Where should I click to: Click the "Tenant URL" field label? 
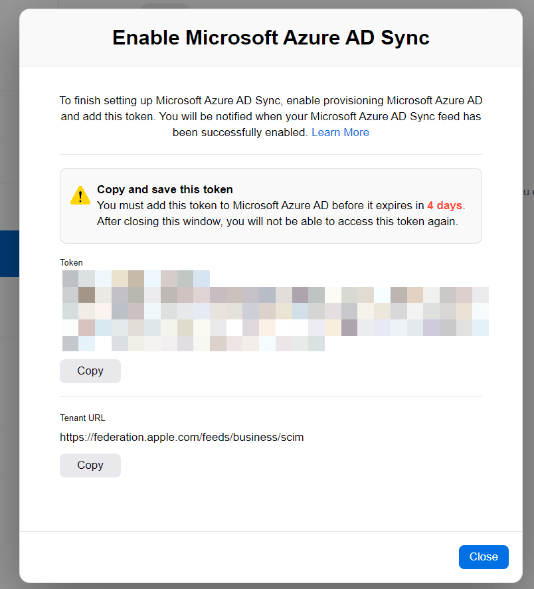[82, 418]
